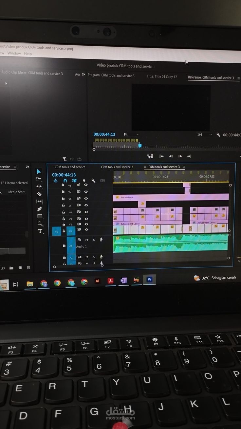Open CRM tools and service 3 sequence menu

click(184, 167)
